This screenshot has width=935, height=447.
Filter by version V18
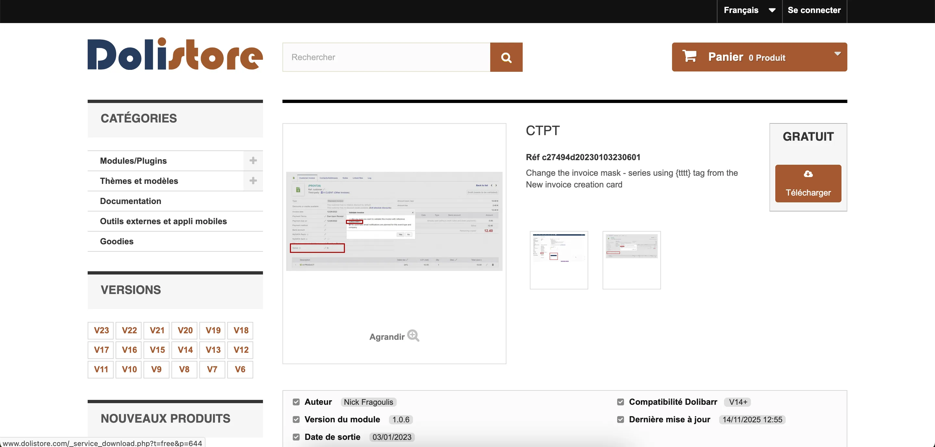coord(241,330)
